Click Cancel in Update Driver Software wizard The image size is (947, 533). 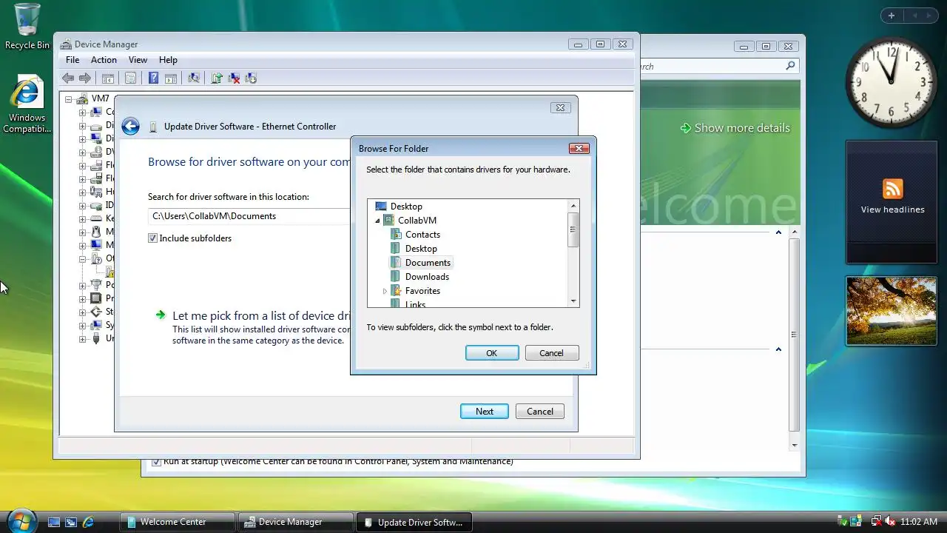tap(540, 412)
